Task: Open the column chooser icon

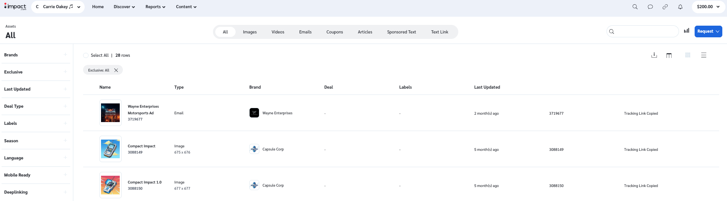Action: point(669,55)
